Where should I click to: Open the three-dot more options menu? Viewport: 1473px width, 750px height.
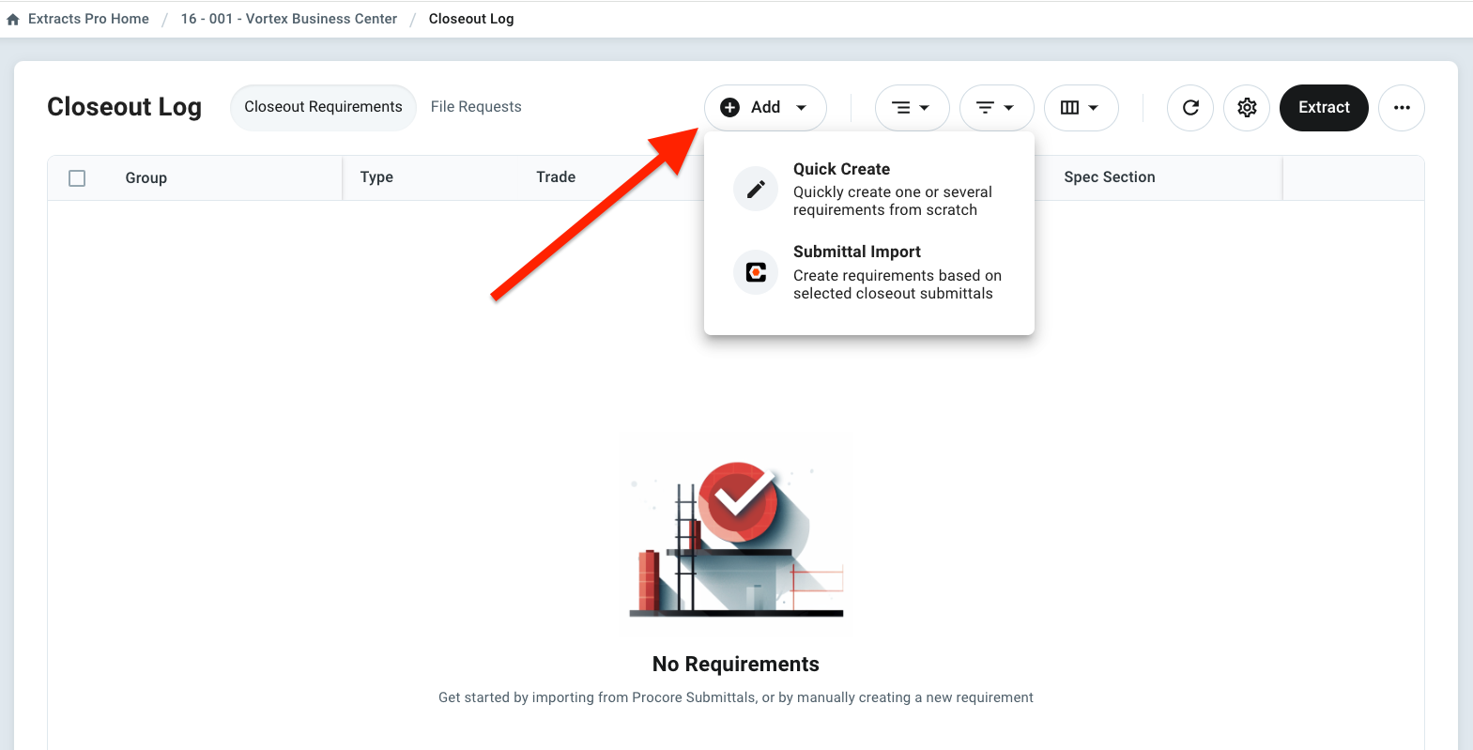tap(1402, 108)
